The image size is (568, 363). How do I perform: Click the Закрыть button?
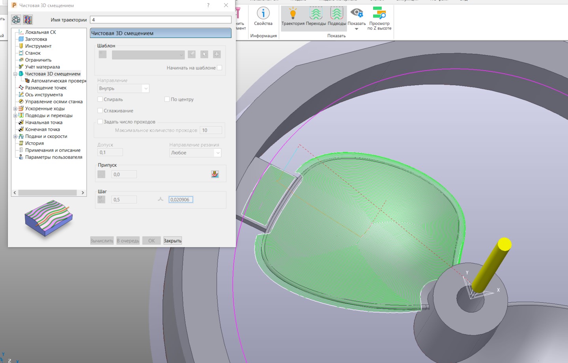point(173,240)
